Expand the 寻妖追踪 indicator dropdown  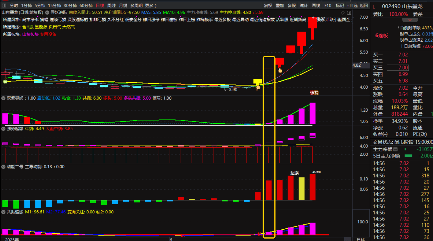click(x=47, y=13)
